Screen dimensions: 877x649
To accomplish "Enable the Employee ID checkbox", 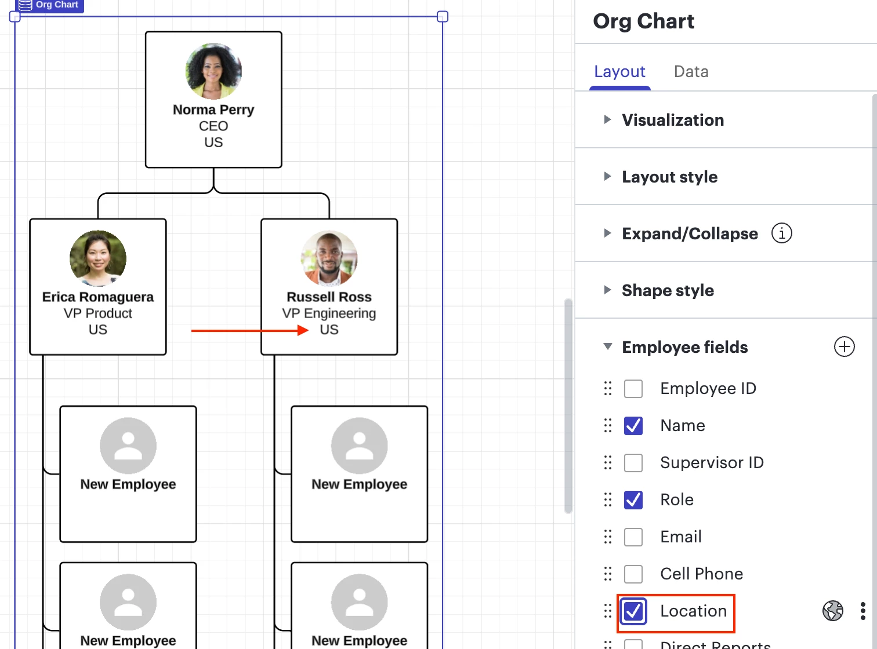I will point(633,388).
